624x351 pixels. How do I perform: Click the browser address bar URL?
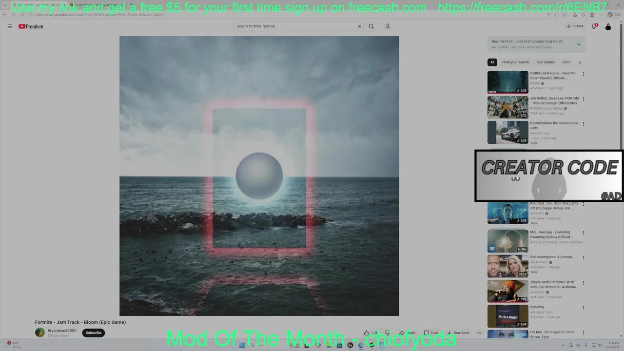click(x=100, y=15)
